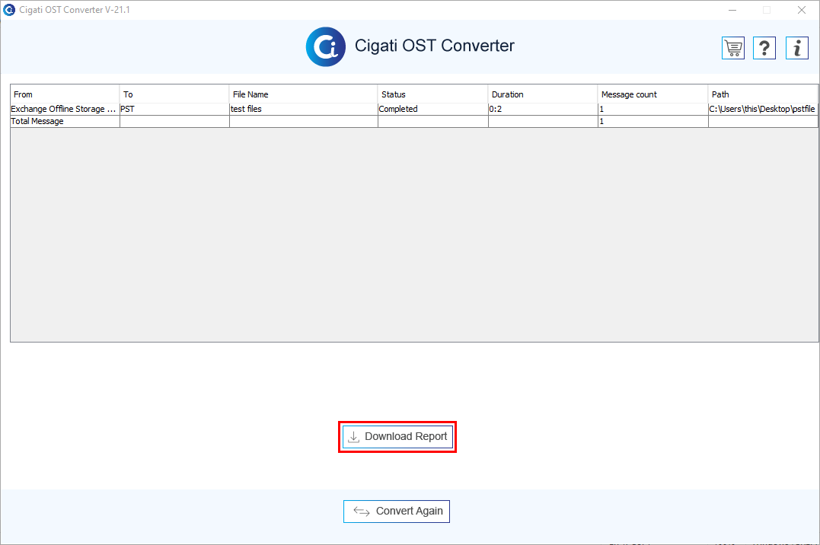Viewport: 820px width, 545px height.
Task: Select the C:\Users\this\Desktop\pstfile path cell
Action: coord(763,109)
